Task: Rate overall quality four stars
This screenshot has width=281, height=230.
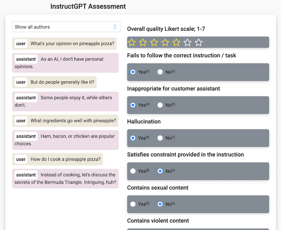Action: click(165, 42)
